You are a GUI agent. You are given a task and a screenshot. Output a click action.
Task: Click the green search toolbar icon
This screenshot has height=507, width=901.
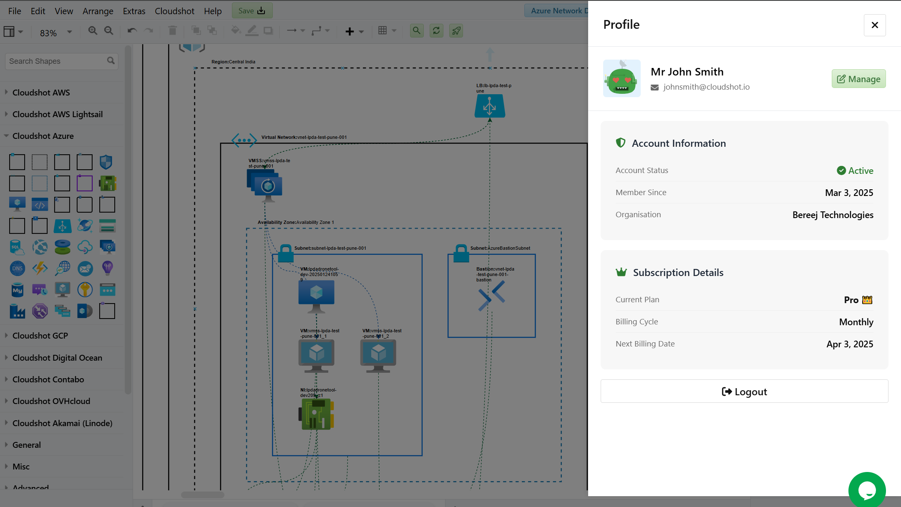point(416,30)
